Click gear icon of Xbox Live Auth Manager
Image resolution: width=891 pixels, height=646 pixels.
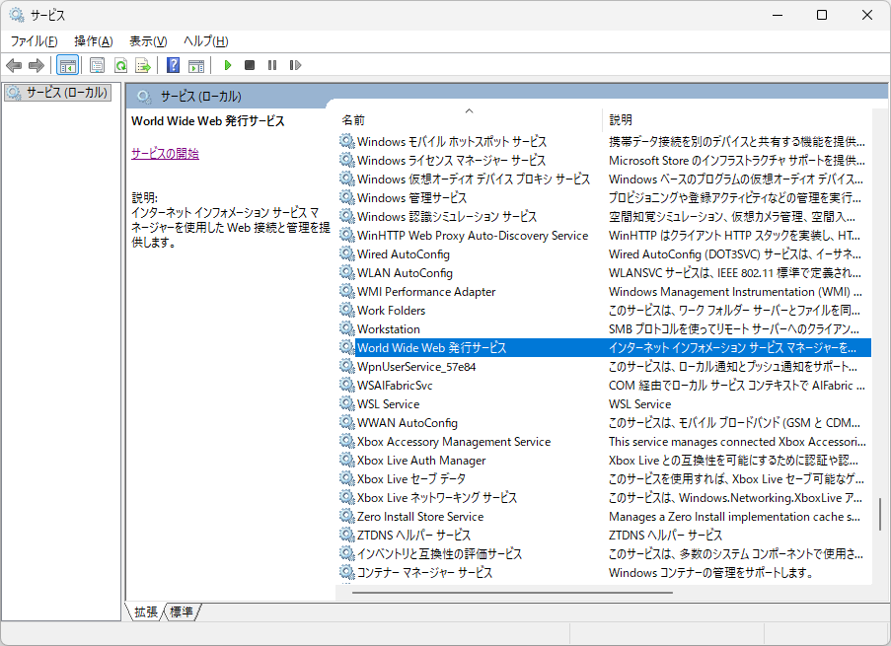346,460
